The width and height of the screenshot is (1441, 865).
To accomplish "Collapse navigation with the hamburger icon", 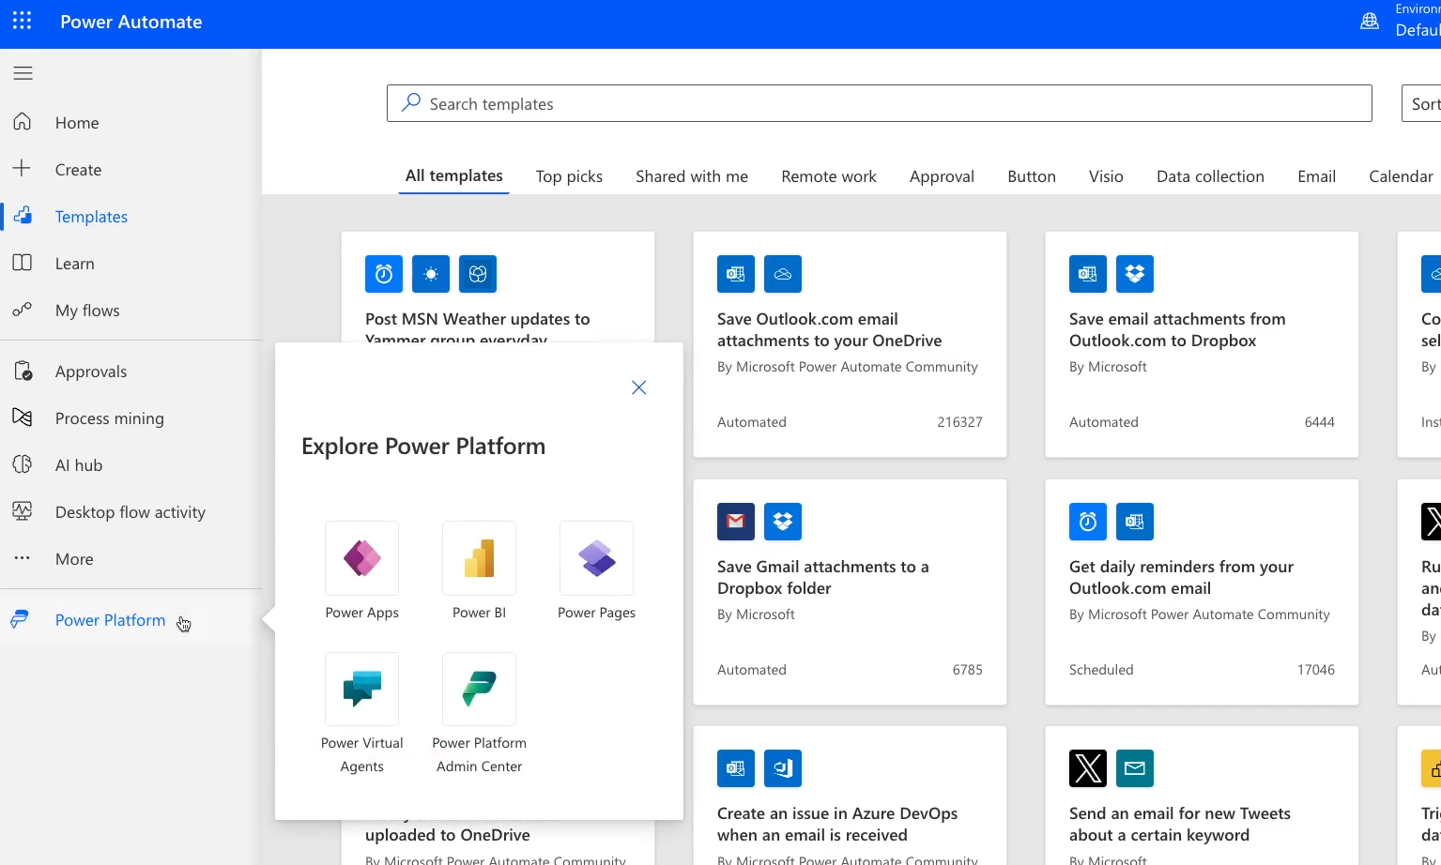I will [23, 73].
